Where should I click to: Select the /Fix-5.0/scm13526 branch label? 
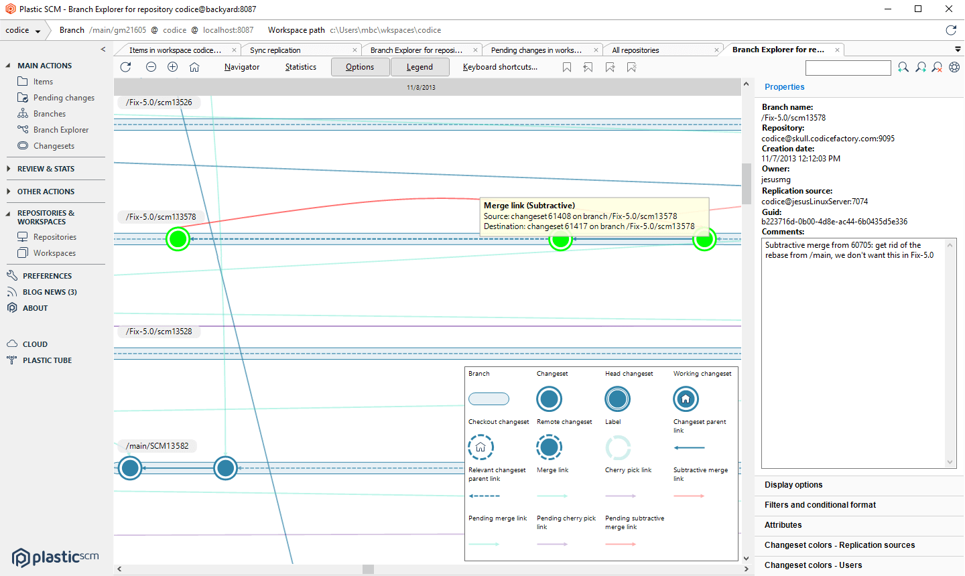tap(159, 102)
